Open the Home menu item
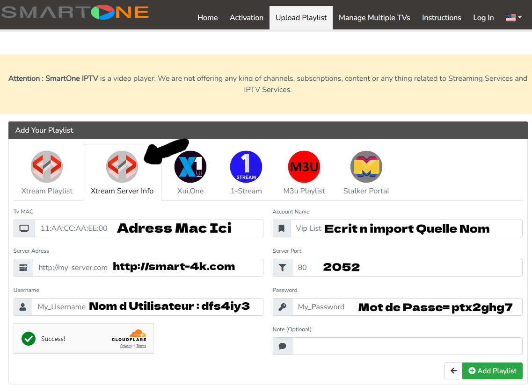This screenshot has height=391, width=532. pyautogui.click(x=207, y=18)
